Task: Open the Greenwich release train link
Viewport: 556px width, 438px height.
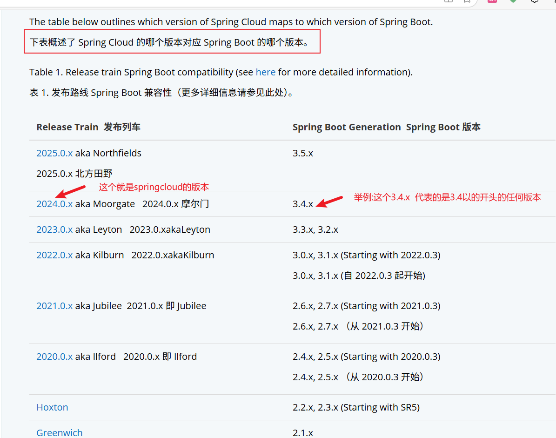Action: 59,432
